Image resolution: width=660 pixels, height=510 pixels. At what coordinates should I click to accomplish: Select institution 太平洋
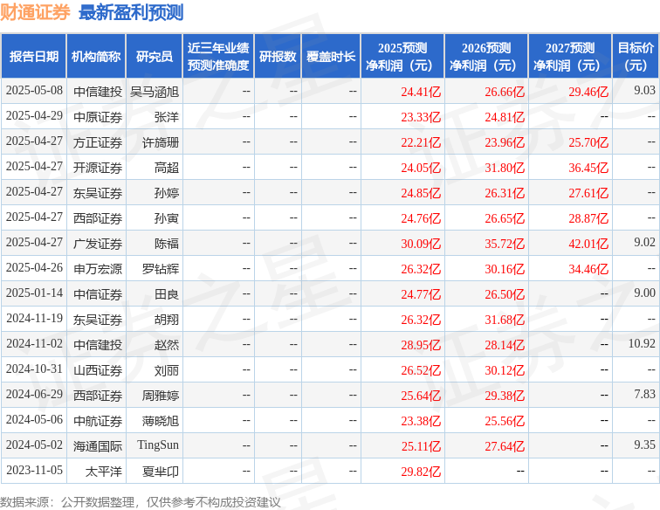click(x=104, y=472)
